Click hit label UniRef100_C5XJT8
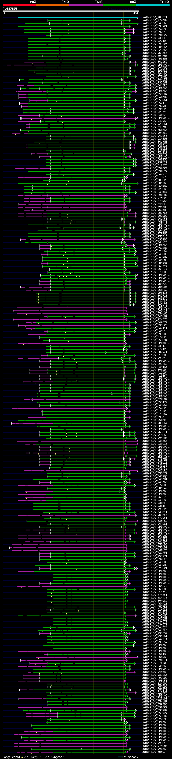The width and height of the screenshot is (172, 759). pyautogui.click(x=154, y=103)
